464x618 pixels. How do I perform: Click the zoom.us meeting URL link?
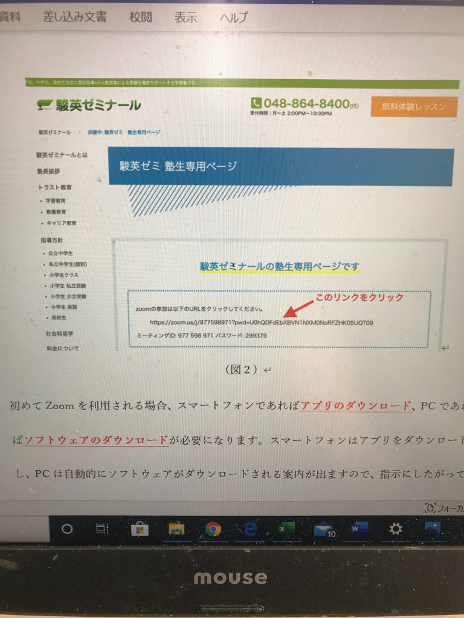(x=261, y=322)
